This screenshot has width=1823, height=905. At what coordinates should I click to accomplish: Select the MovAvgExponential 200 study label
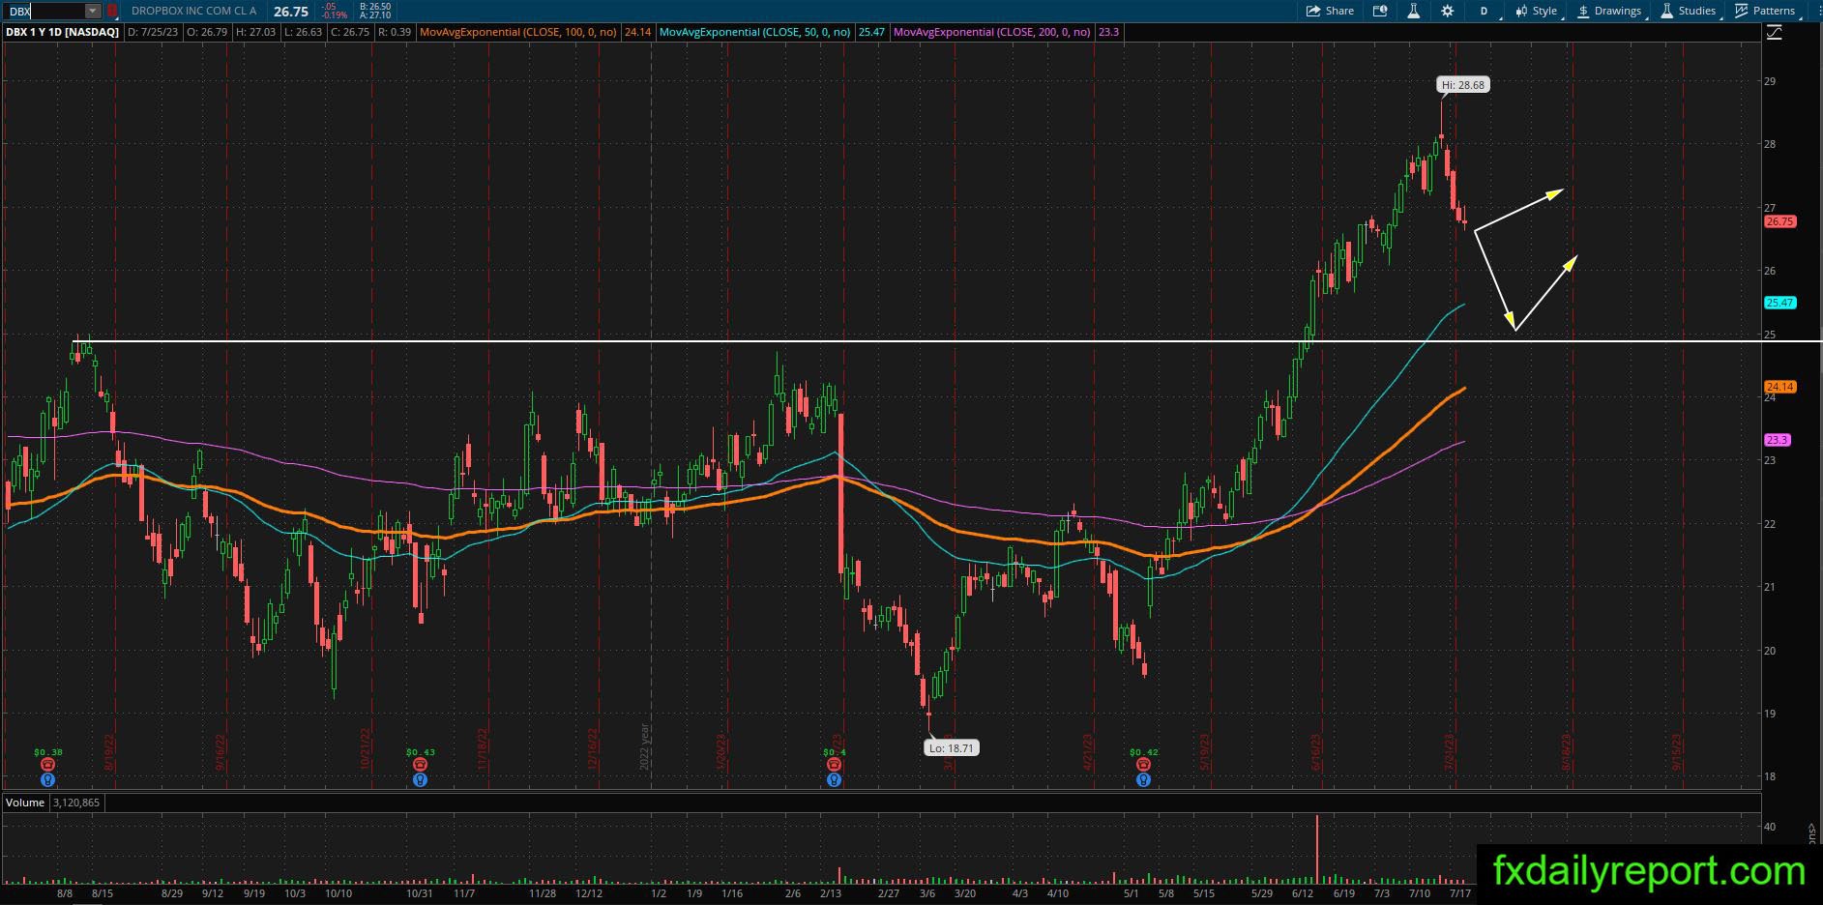click(x=992, y=32)
